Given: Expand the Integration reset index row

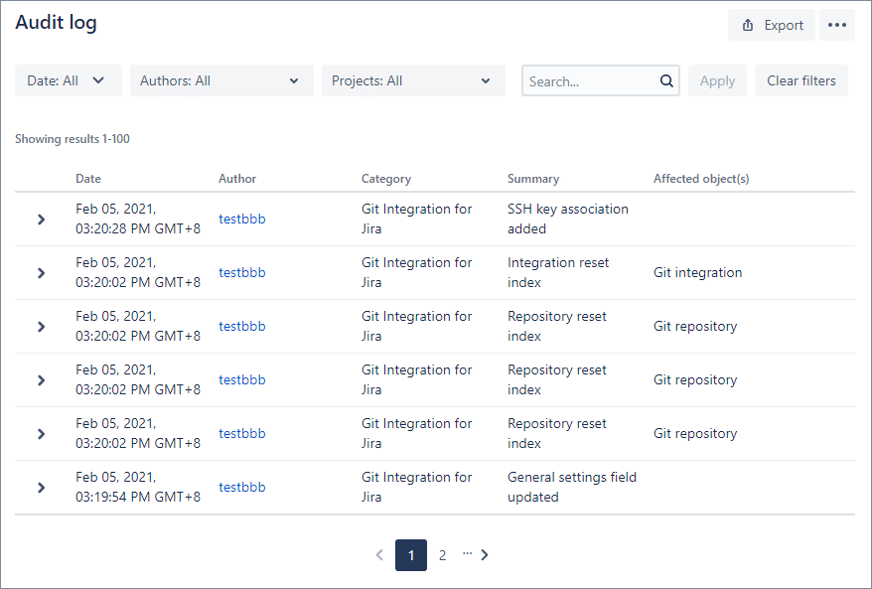Looking at the screenshot, I should pos(41,273).
